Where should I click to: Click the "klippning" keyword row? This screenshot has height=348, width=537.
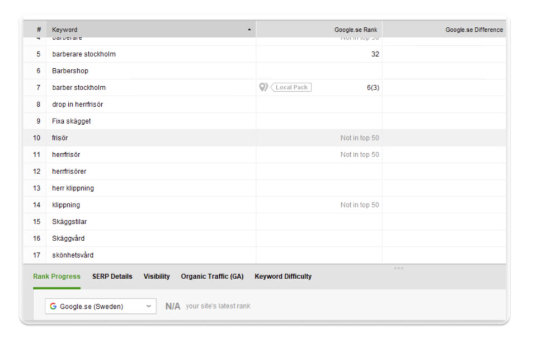click(66, 205)
